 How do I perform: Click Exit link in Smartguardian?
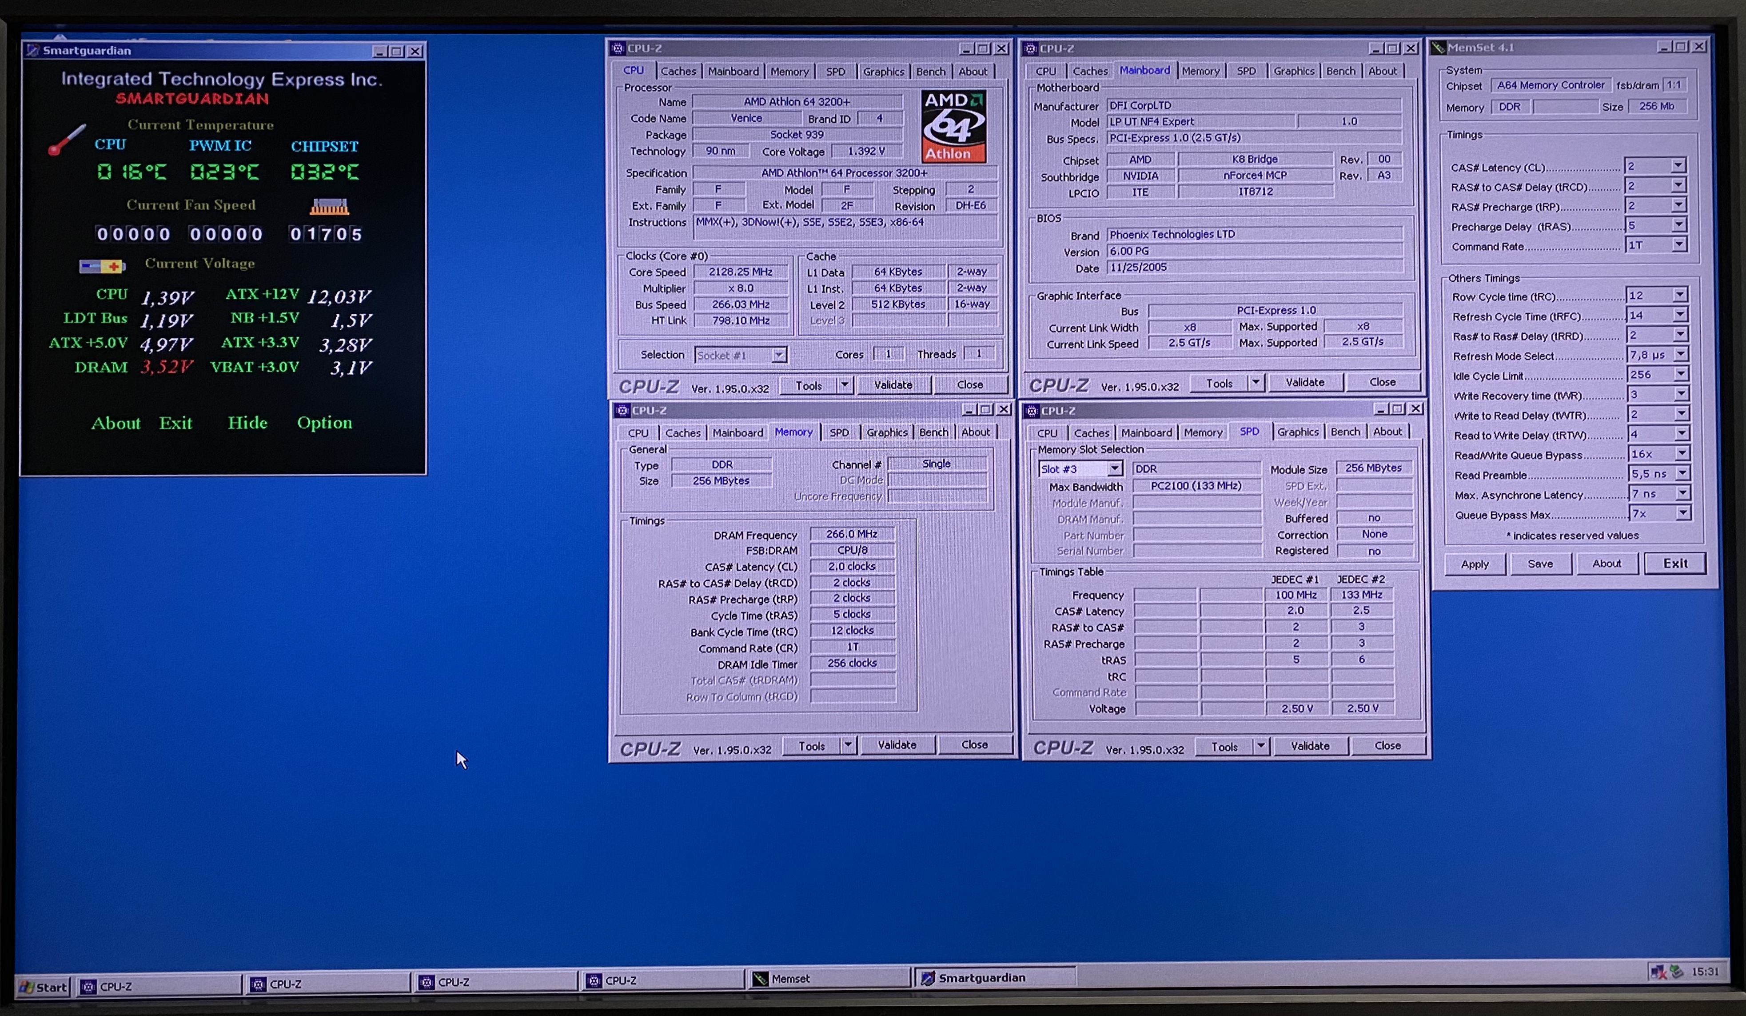pos(175,423)
